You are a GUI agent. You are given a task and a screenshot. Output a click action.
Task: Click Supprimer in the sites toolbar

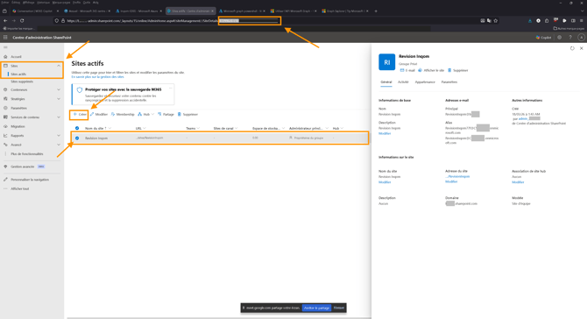[187, 115]
